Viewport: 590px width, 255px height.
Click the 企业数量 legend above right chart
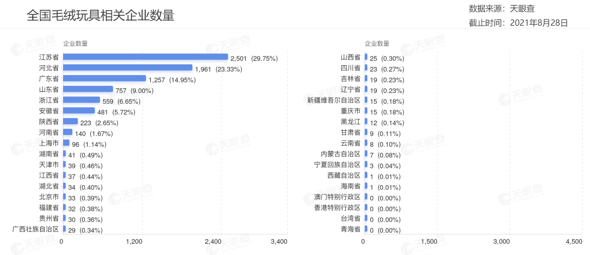tap(377, 44)
